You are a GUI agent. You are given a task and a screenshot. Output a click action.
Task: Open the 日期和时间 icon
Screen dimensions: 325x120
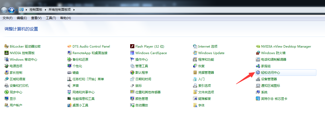coord(132,79)
